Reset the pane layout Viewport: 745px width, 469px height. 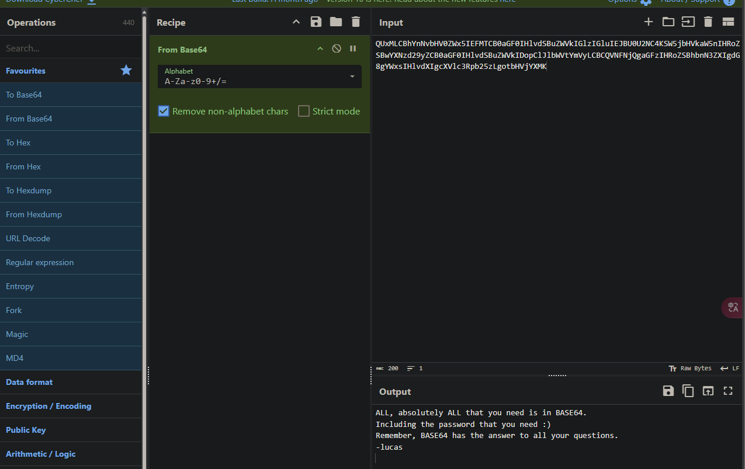[728, 22]
